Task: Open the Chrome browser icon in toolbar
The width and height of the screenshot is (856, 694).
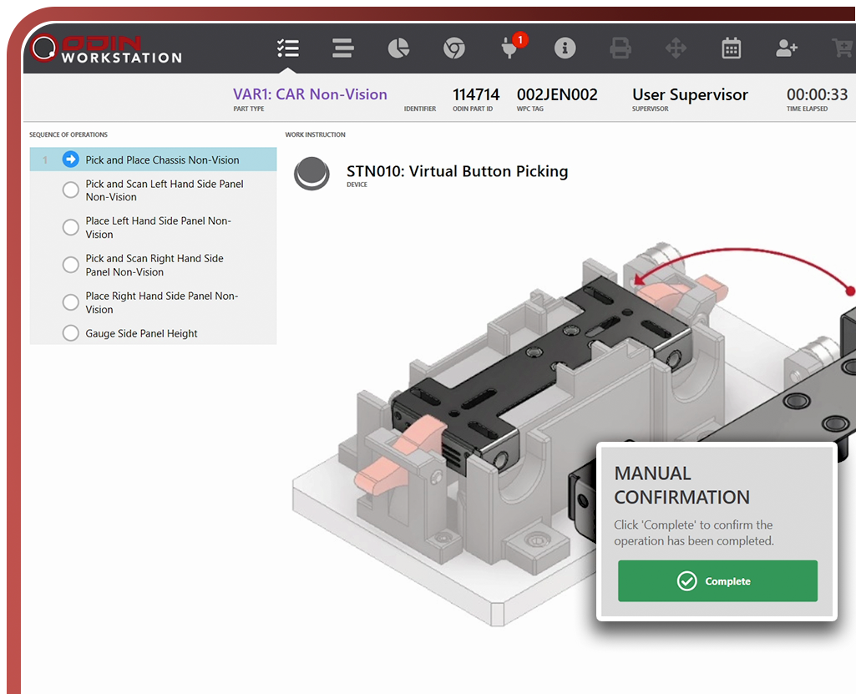Action: pyautogui.click(x=454, y=48)
